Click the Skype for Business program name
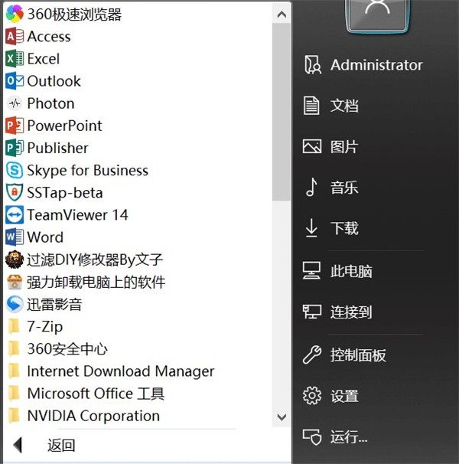459x464 pixels. [x=87, y=171]
